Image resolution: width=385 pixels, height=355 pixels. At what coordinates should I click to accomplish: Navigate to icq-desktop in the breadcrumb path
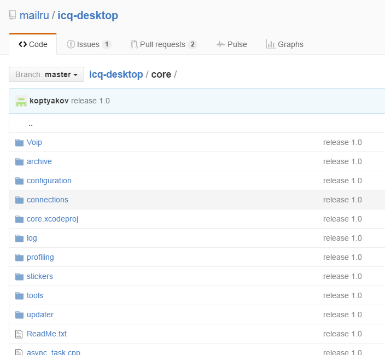click(116, 74)
